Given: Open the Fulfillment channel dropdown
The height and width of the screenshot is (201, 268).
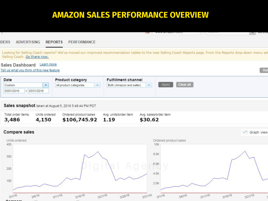Looking at the screenshot, I should [129, 85].
